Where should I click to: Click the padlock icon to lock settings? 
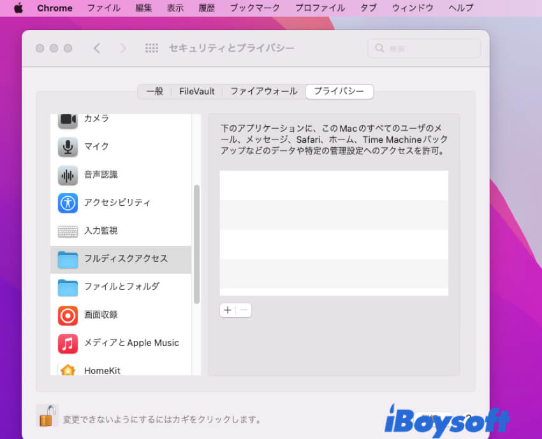(x=47, y=415)
